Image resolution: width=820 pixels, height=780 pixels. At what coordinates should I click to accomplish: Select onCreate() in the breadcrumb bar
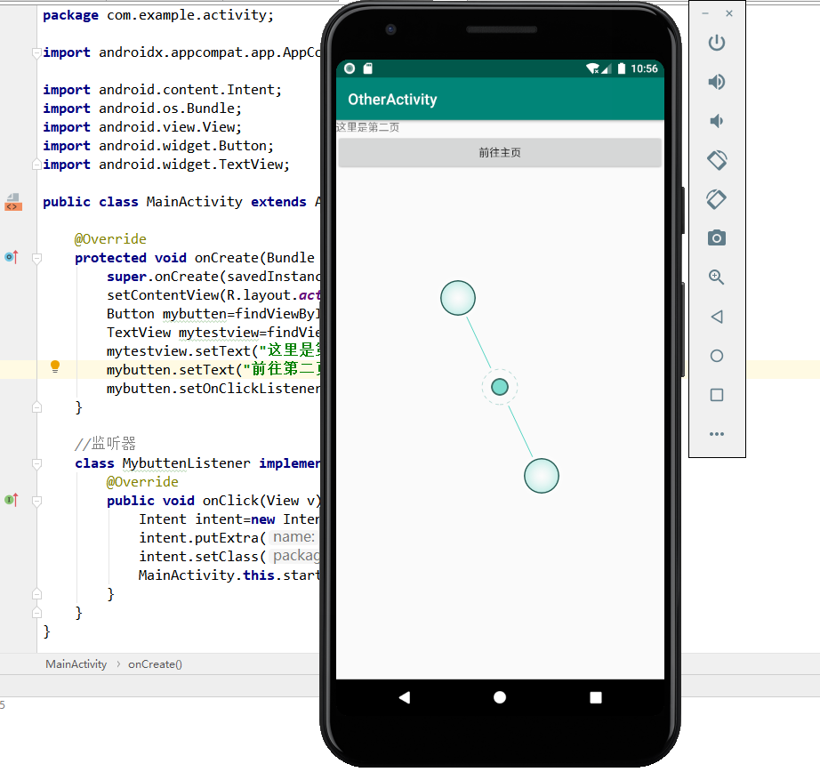[155, 663]
